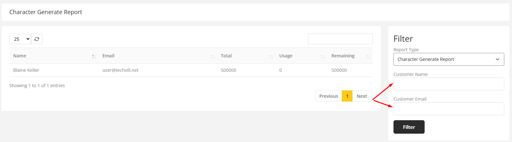Sort by Total column arrows

click(x=271, y=56)
